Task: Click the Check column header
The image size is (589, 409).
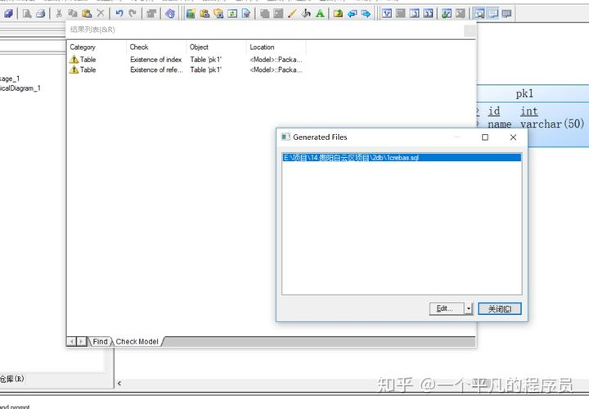Action: pyautogui.click(x=156, y=47)
